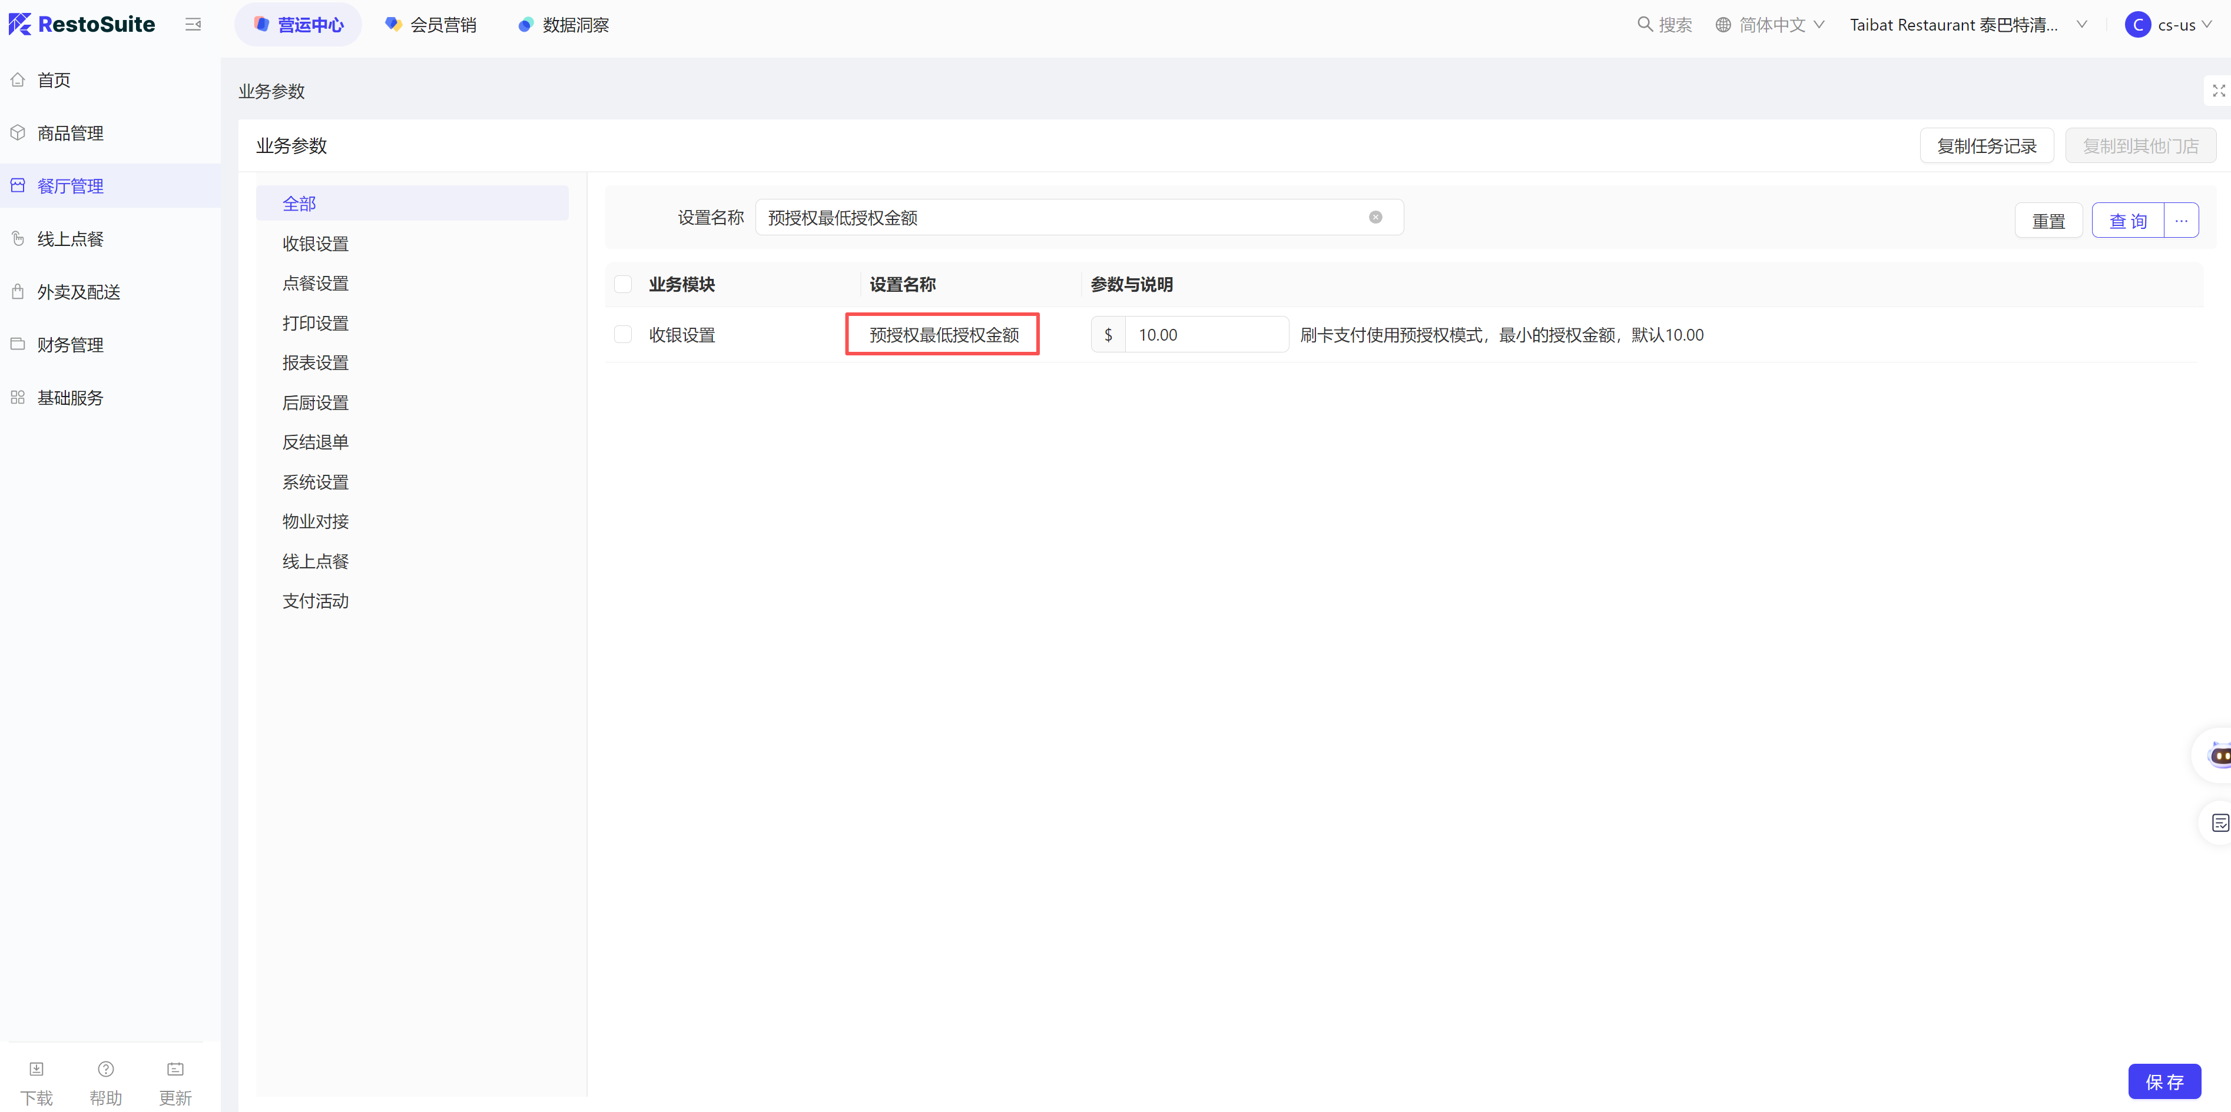The height and width of the screenshot is (1112, 2231).
Task: Switch to the 会员营销 tab
Action: (x=432, y=24)
